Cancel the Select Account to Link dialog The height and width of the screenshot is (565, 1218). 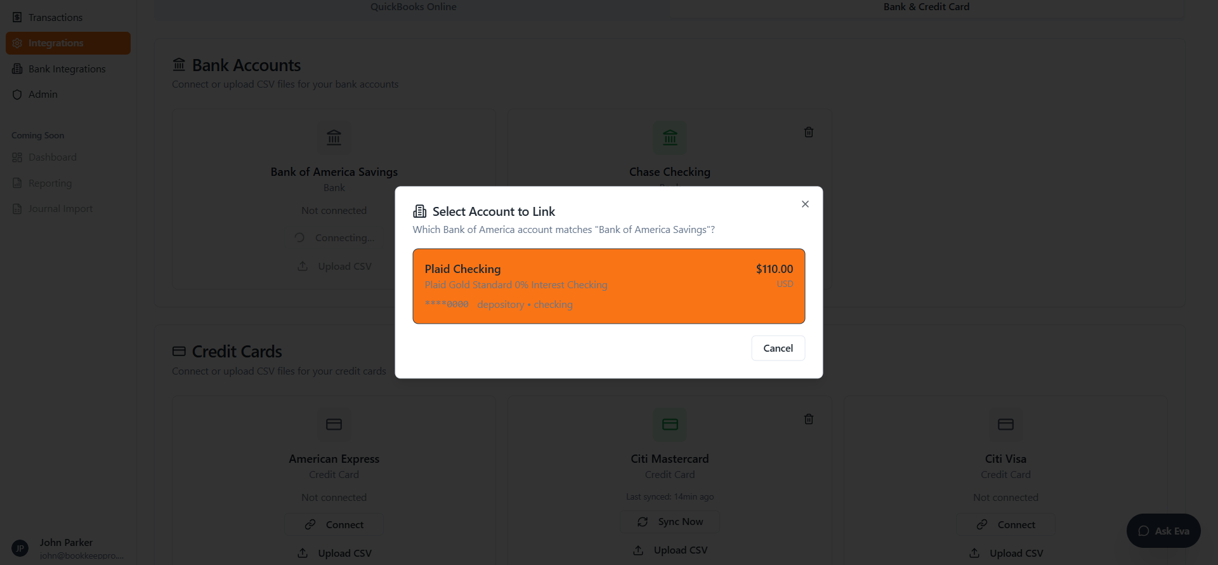[778, 348]
